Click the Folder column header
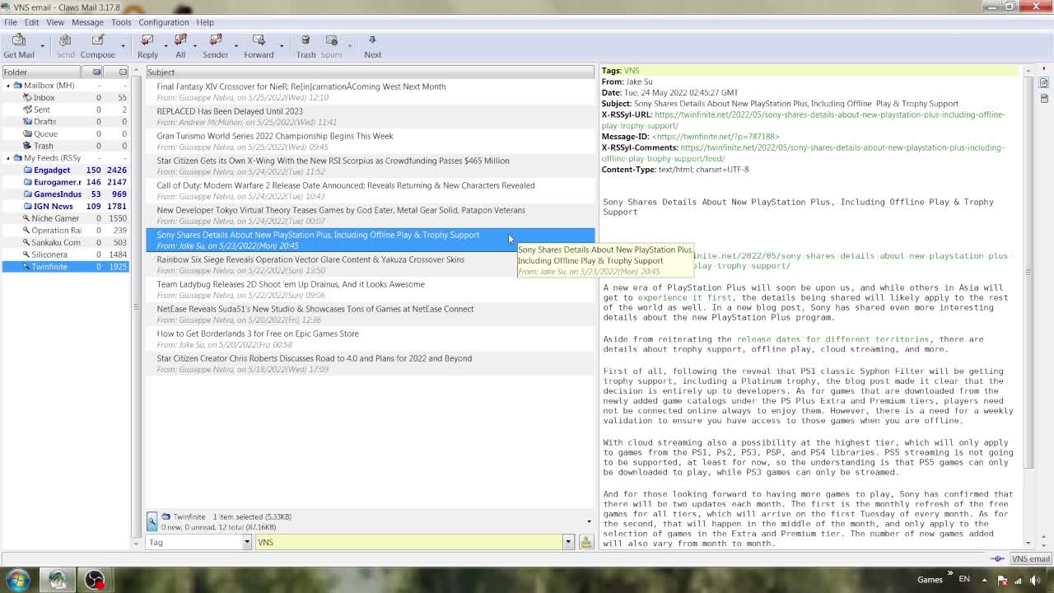The image size is (1054, 593). [x=41, y=72]
